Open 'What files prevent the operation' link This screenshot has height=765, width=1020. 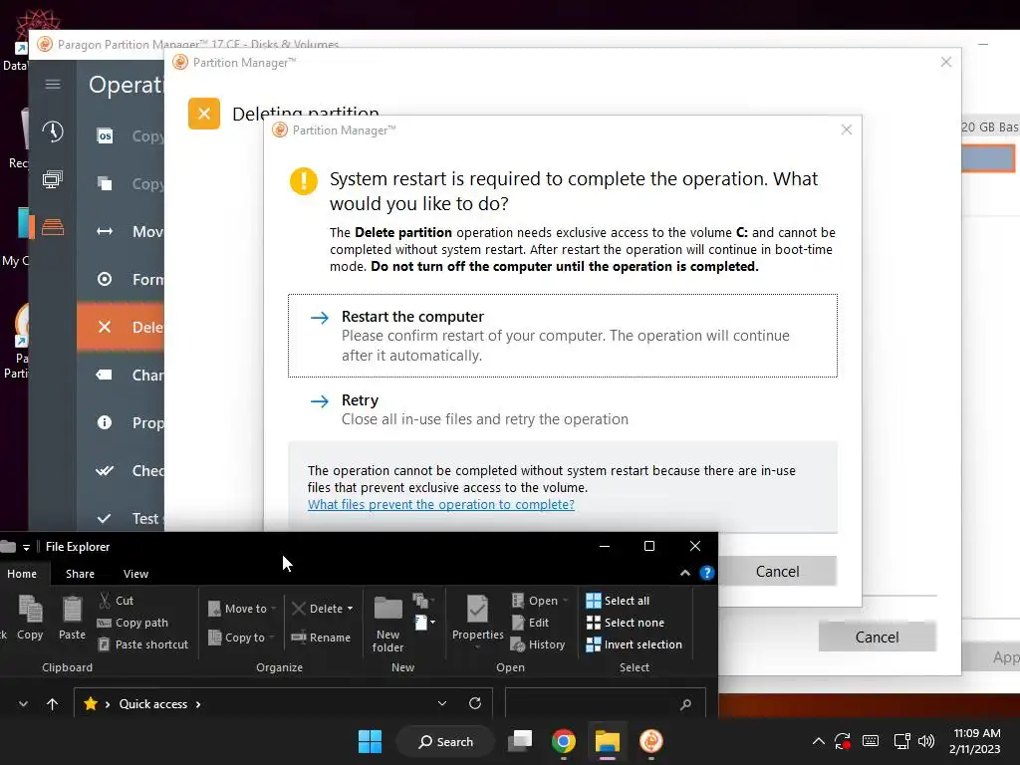click(x=440, y=505)
